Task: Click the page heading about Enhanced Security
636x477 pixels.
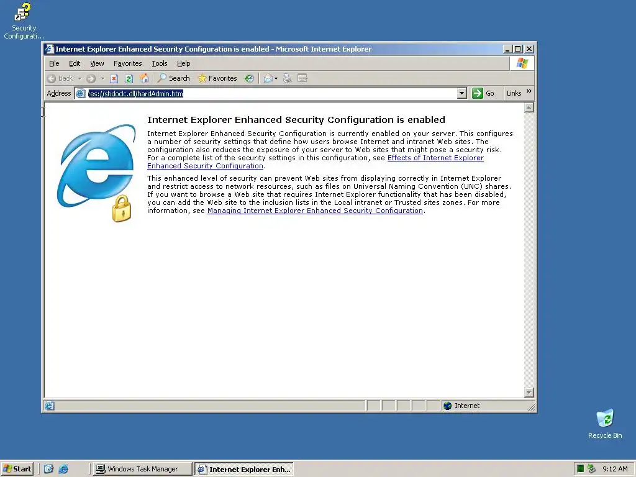Action: [x=296, y=120]
